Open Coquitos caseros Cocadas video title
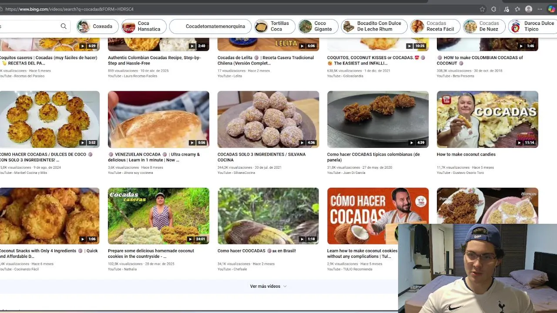 click(48, 60)
